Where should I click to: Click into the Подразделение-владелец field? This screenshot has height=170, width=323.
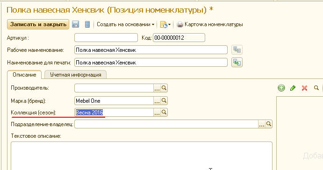[x=166, y=124]
